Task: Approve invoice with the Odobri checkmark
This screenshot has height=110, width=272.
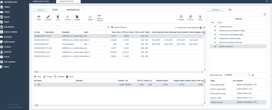Action: pos(90,17)
